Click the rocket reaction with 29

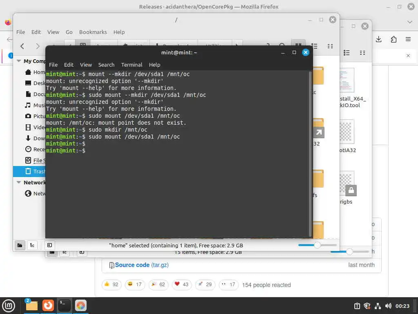click(205, 285)
